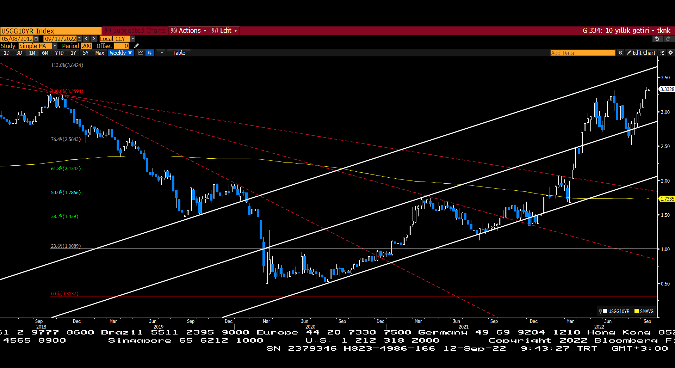The width and height of the screenshot is (675, 368).
Task: Click the SMAVG legend label
Action: (x=647, y=311)
